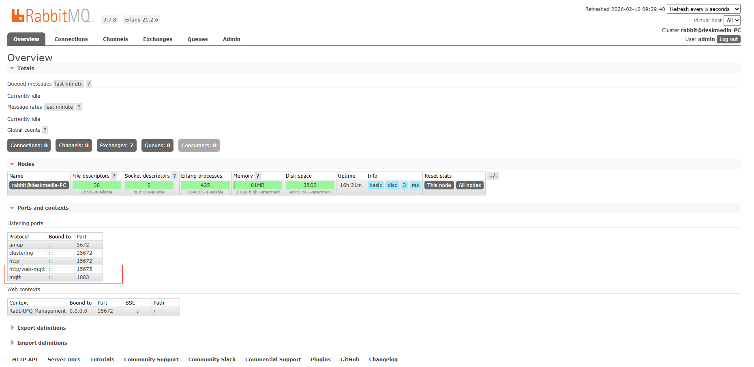754x367 pixels.
Task: Select http/web-mqtt protocol cell
Action: (27, 269)
